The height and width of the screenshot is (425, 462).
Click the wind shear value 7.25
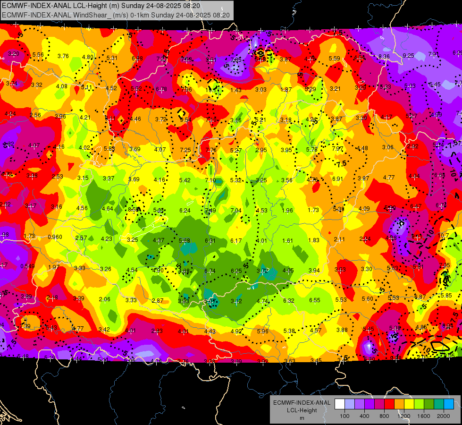click(x=185, y=150)
